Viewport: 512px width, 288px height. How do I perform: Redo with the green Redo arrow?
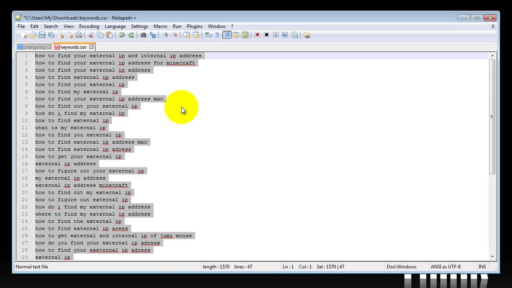(x=131, y=35)
